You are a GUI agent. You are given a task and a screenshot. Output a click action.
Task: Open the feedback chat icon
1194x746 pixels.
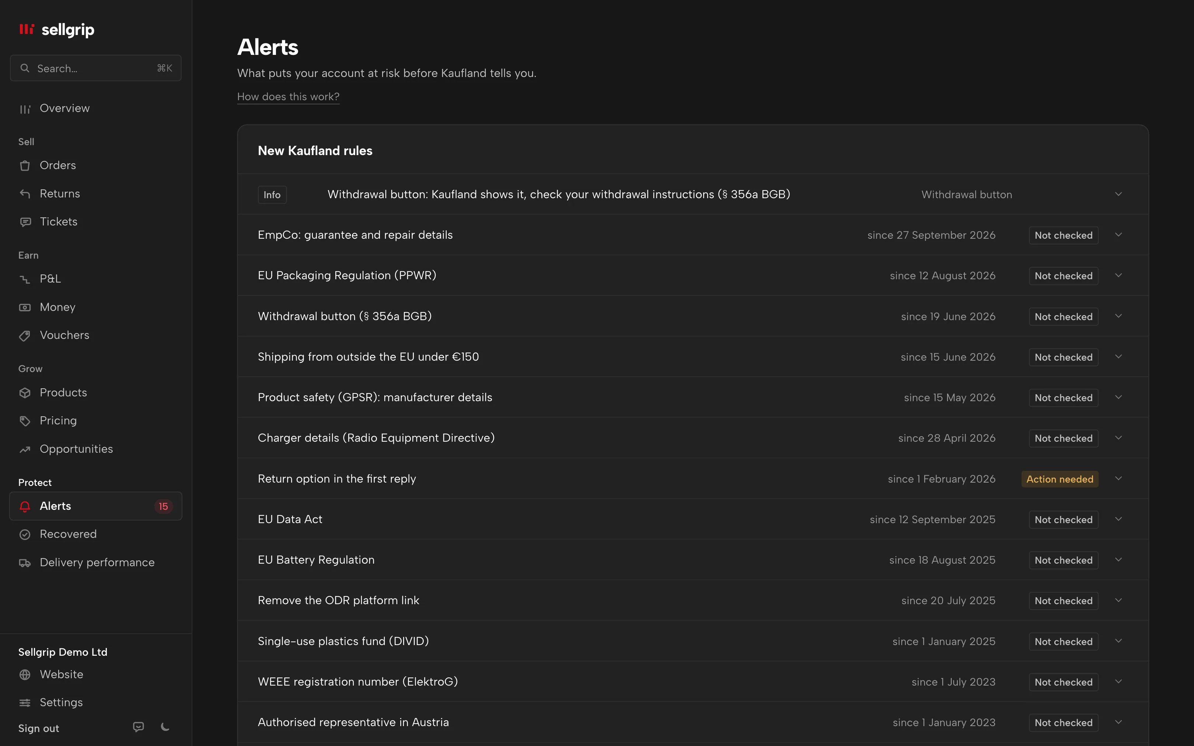139,727
